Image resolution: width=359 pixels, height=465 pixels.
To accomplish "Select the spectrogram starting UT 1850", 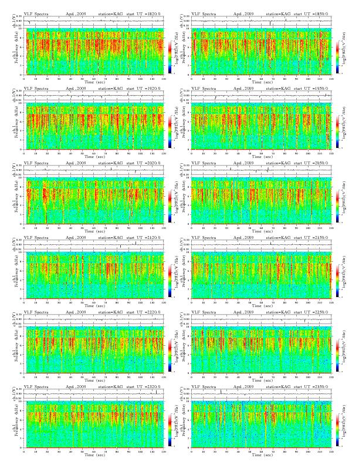I will click(261, 52).
